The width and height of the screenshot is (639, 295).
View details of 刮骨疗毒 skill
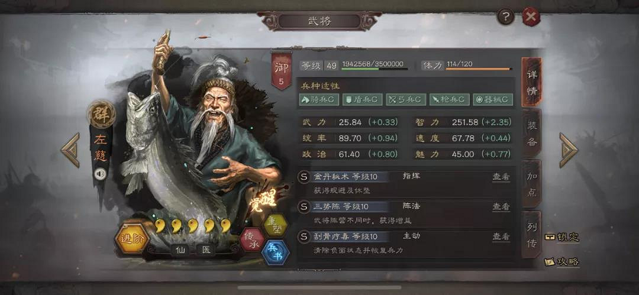(501, 236)
